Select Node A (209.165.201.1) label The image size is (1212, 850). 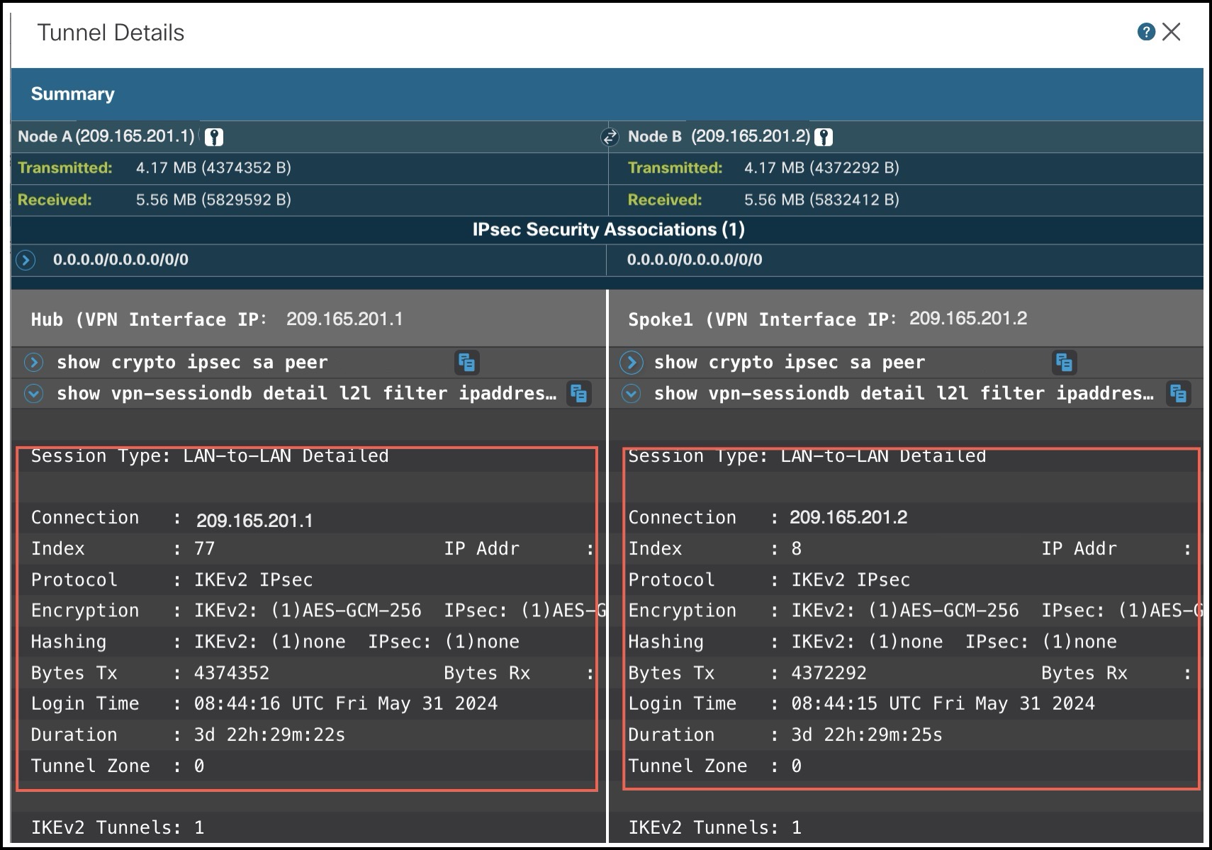[106, 137]
